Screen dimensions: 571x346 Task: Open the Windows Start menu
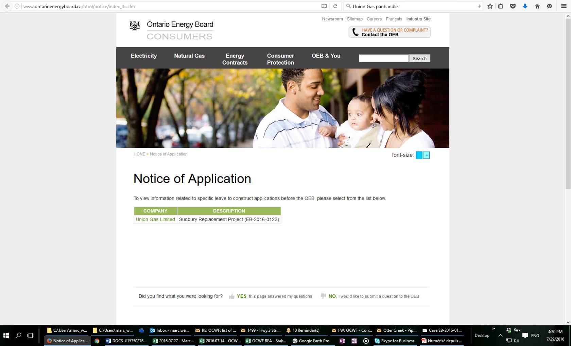click(x=6, y=335)
